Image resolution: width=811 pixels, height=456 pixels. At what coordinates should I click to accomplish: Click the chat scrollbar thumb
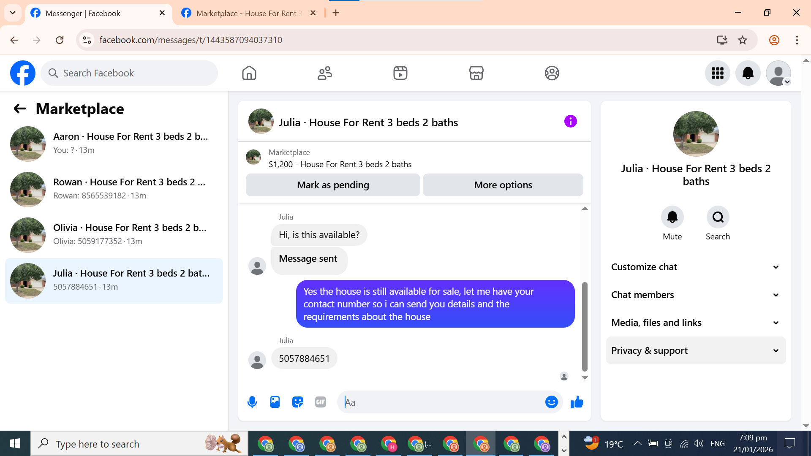coord(585,326)
